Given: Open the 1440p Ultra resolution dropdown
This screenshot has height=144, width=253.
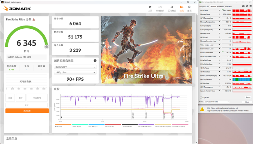Looking at the screenshot, I should [75, 73].
